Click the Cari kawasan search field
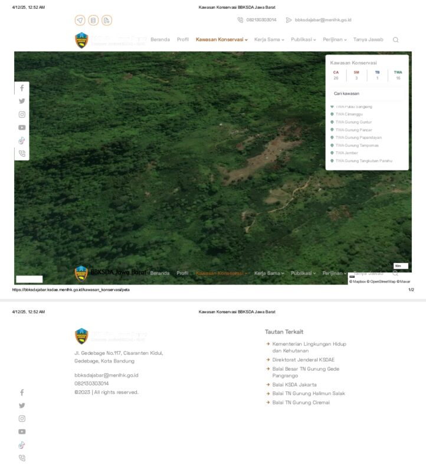This screenshot has height=473, width=426. 366,93
